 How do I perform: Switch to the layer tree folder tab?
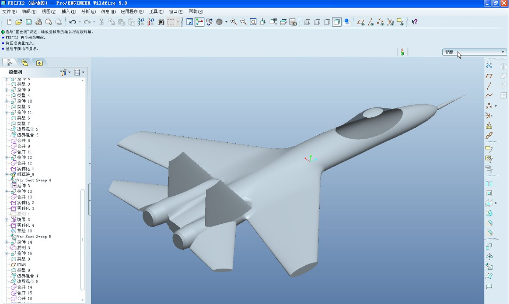click(25, 63)
